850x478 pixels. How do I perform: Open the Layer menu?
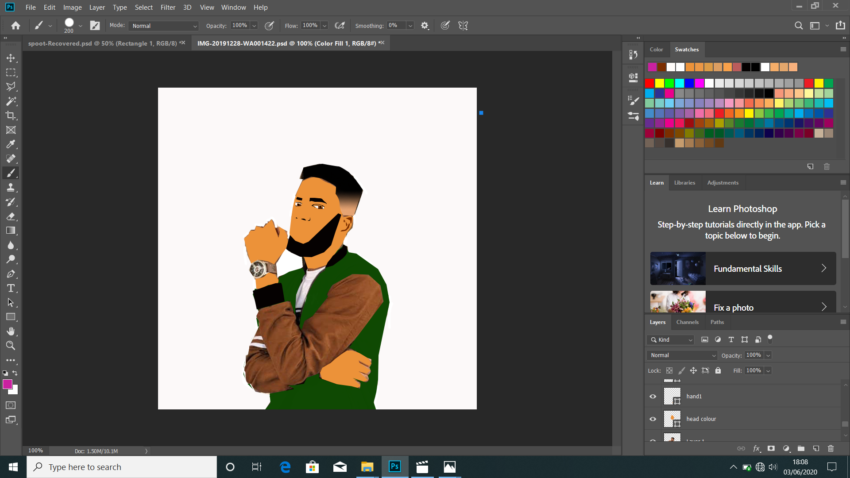(x=97, y=7)
